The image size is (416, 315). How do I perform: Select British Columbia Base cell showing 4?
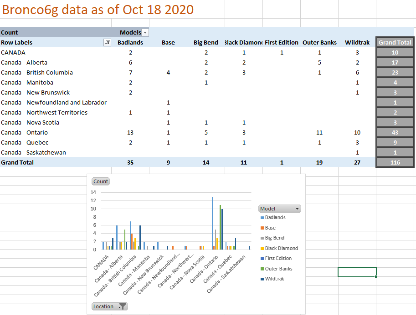(168, 73)
